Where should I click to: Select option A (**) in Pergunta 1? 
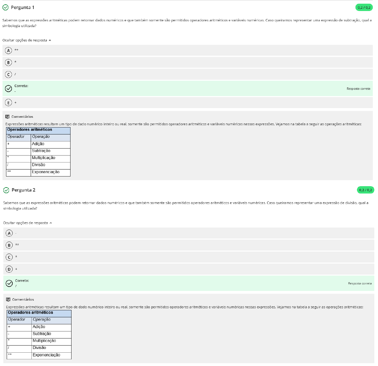pos(9,50)
